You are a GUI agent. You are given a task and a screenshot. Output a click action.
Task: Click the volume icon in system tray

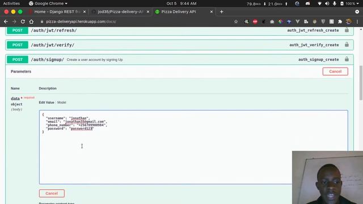(x=327, y=3)
